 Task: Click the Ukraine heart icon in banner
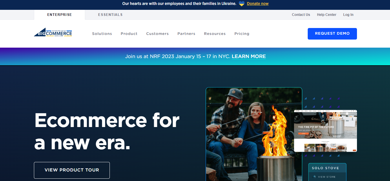point(242,4)
